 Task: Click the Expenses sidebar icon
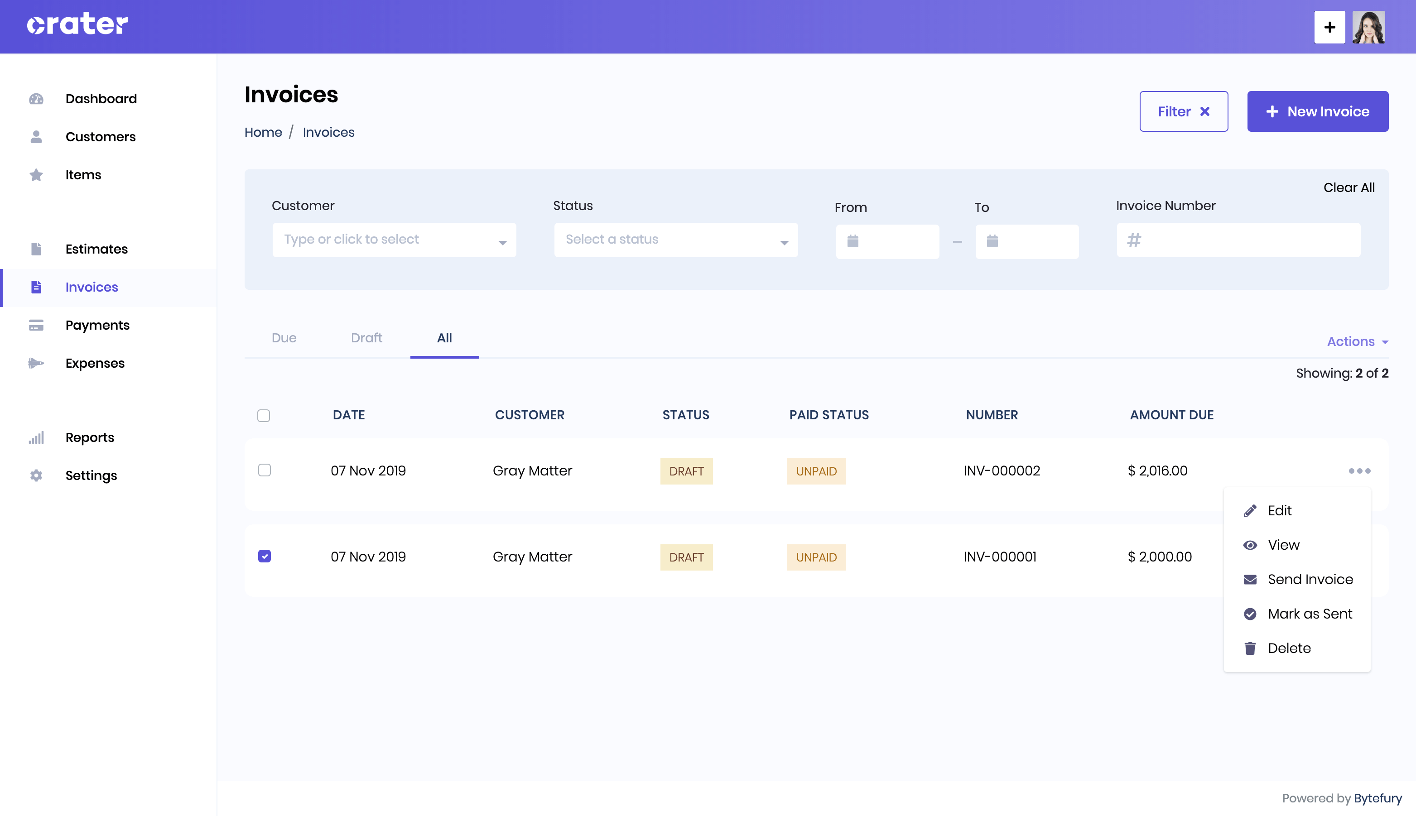[34, 364]
